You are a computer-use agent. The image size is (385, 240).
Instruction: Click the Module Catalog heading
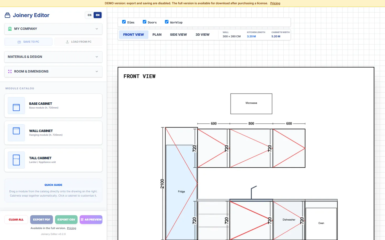coord(20,89)
